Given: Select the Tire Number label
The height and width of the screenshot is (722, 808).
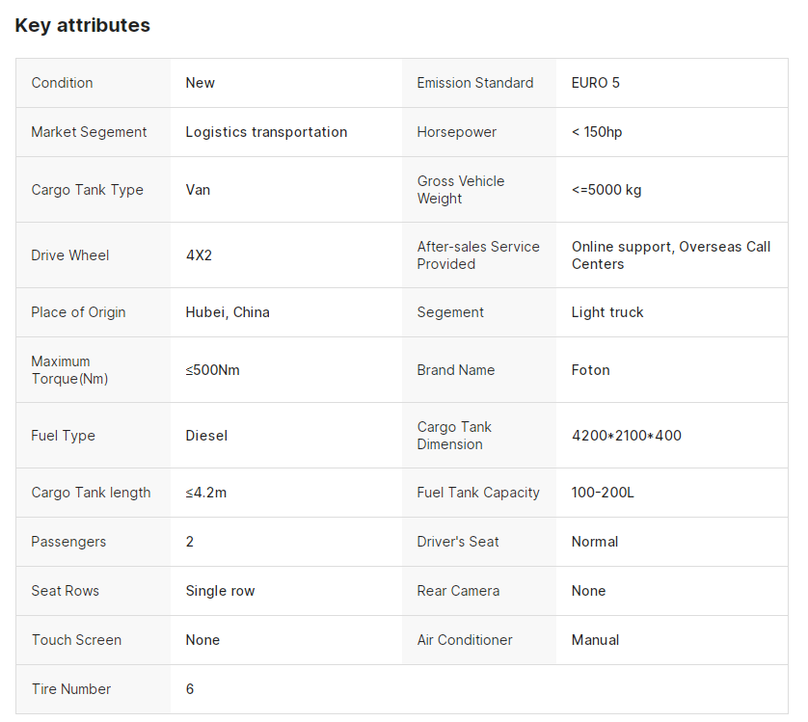Looking at the screenshot, I should coord(70,689).
